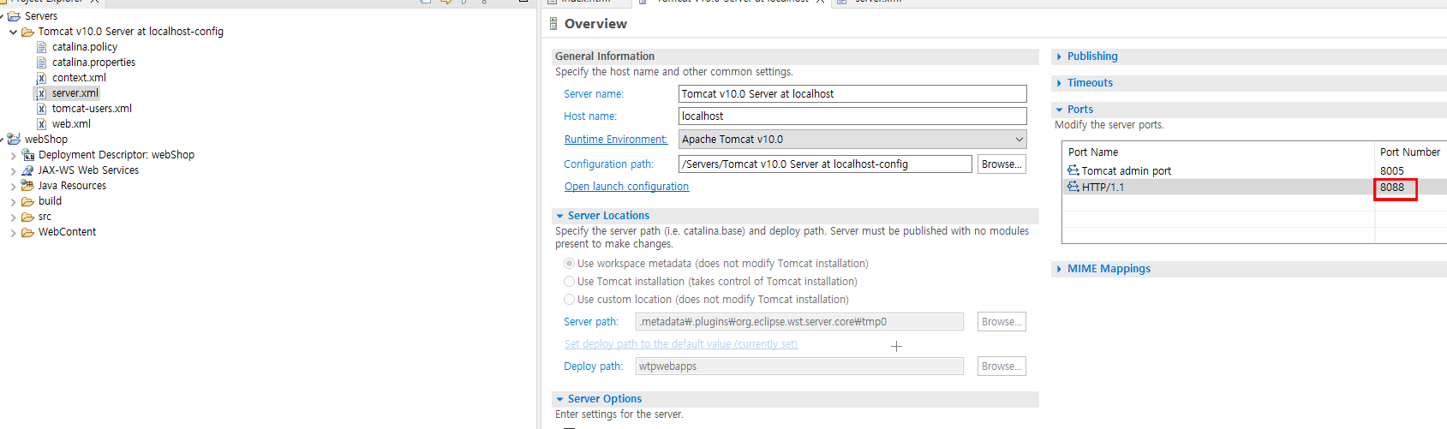The image size is (1447, 429).
Task: Select the 8088 HTTP port number cell
Action: tap(1392, 188)
